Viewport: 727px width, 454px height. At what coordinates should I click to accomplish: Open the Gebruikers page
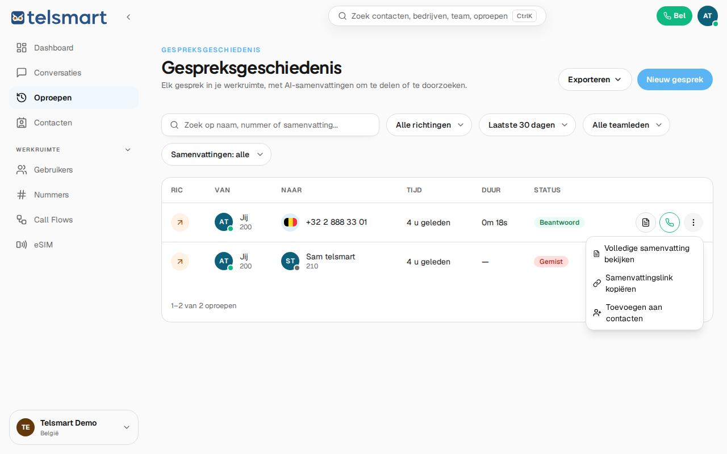(x=74, y=170)
